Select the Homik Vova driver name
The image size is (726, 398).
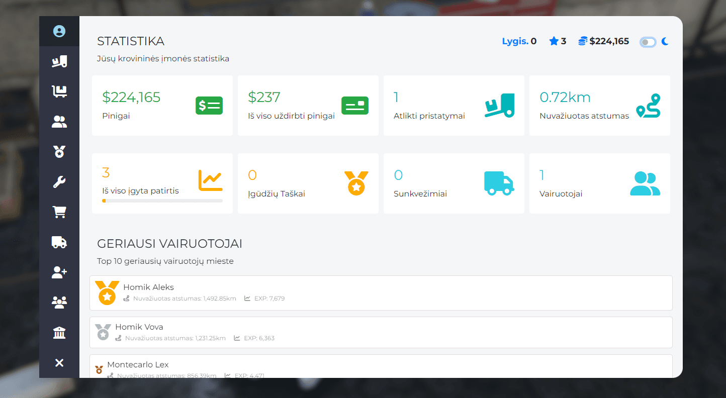click(139, 327)
